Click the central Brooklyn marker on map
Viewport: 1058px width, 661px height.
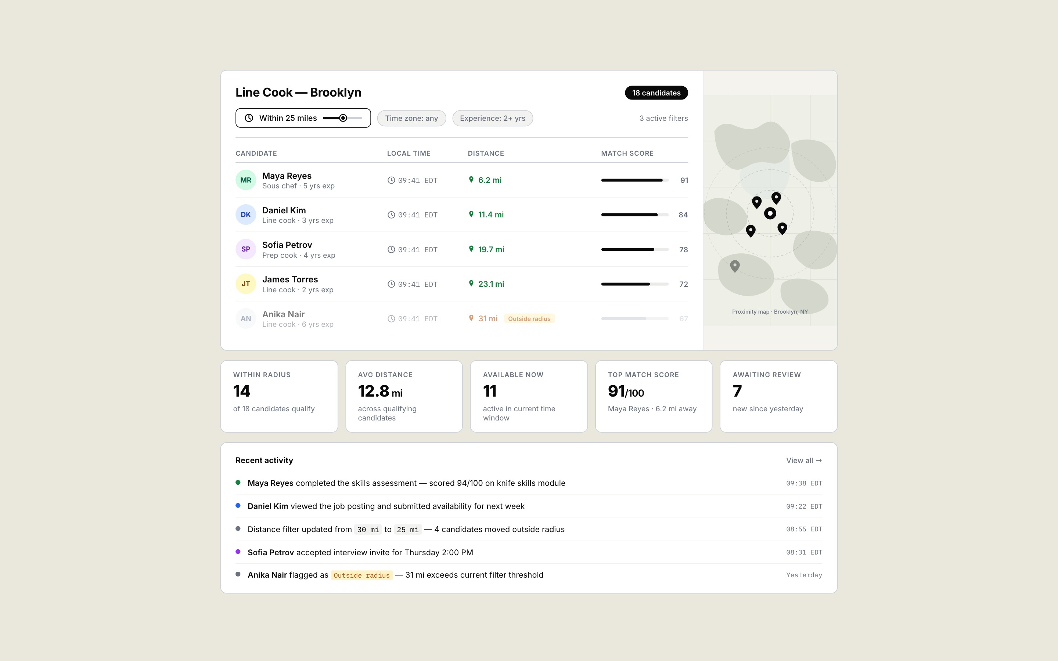(770, 213)
